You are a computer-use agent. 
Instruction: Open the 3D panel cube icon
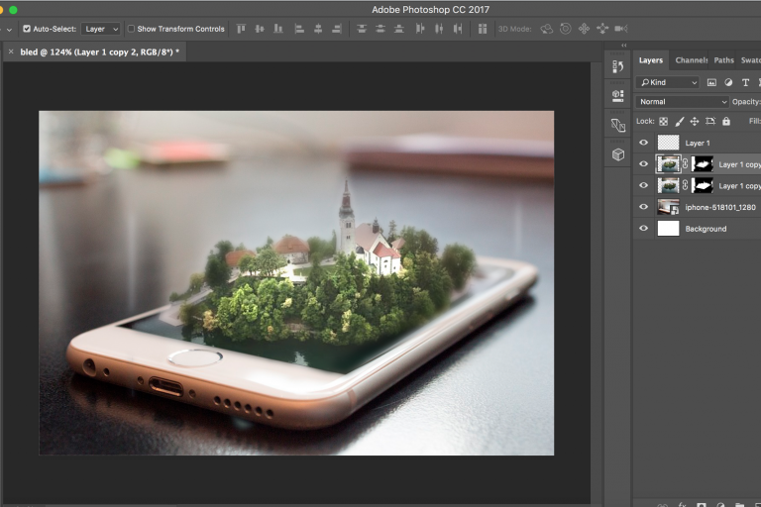[x=618, y=154]
